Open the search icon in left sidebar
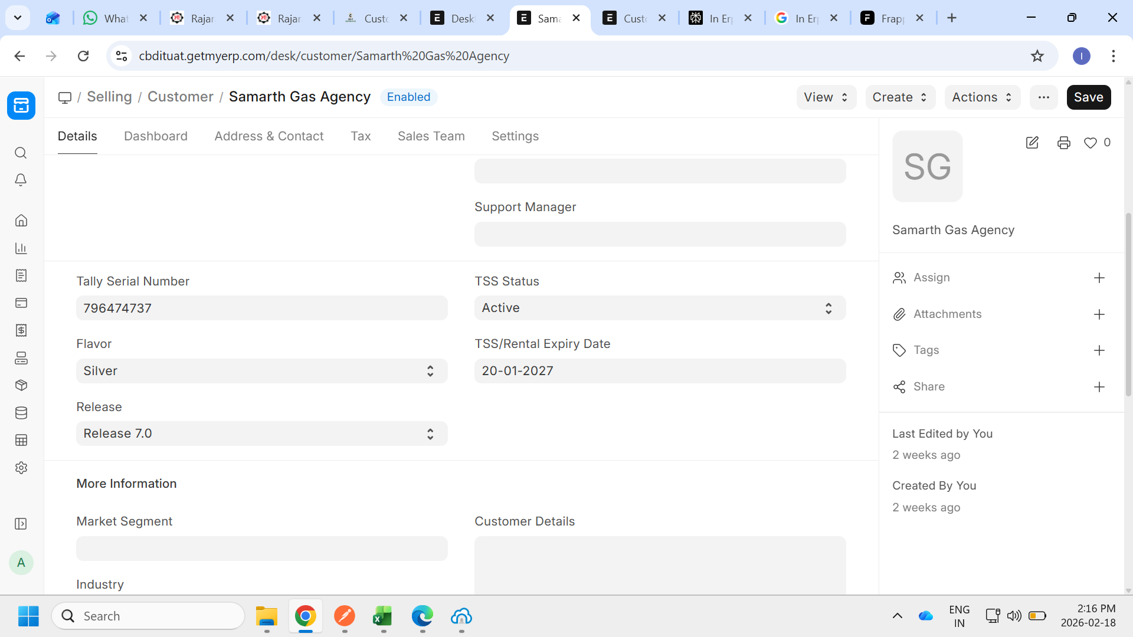This screenshot has width=1133, height=637. [x=21, y=153]
